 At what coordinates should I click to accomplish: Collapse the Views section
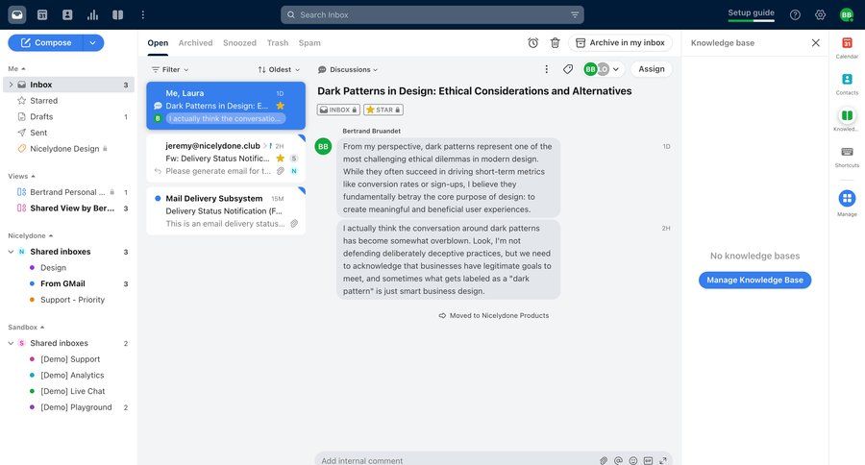(21, 176)
